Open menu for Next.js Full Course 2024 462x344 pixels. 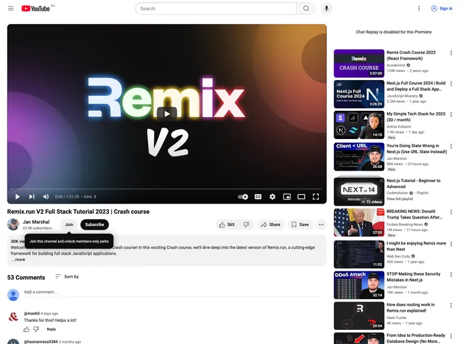[451, 84]
